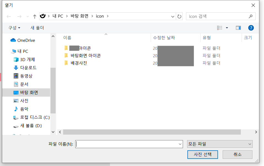Click folder icon of 배경사진
The image size is (264, 166).
66,63
